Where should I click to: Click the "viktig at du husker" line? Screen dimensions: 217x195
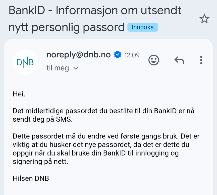43,145
